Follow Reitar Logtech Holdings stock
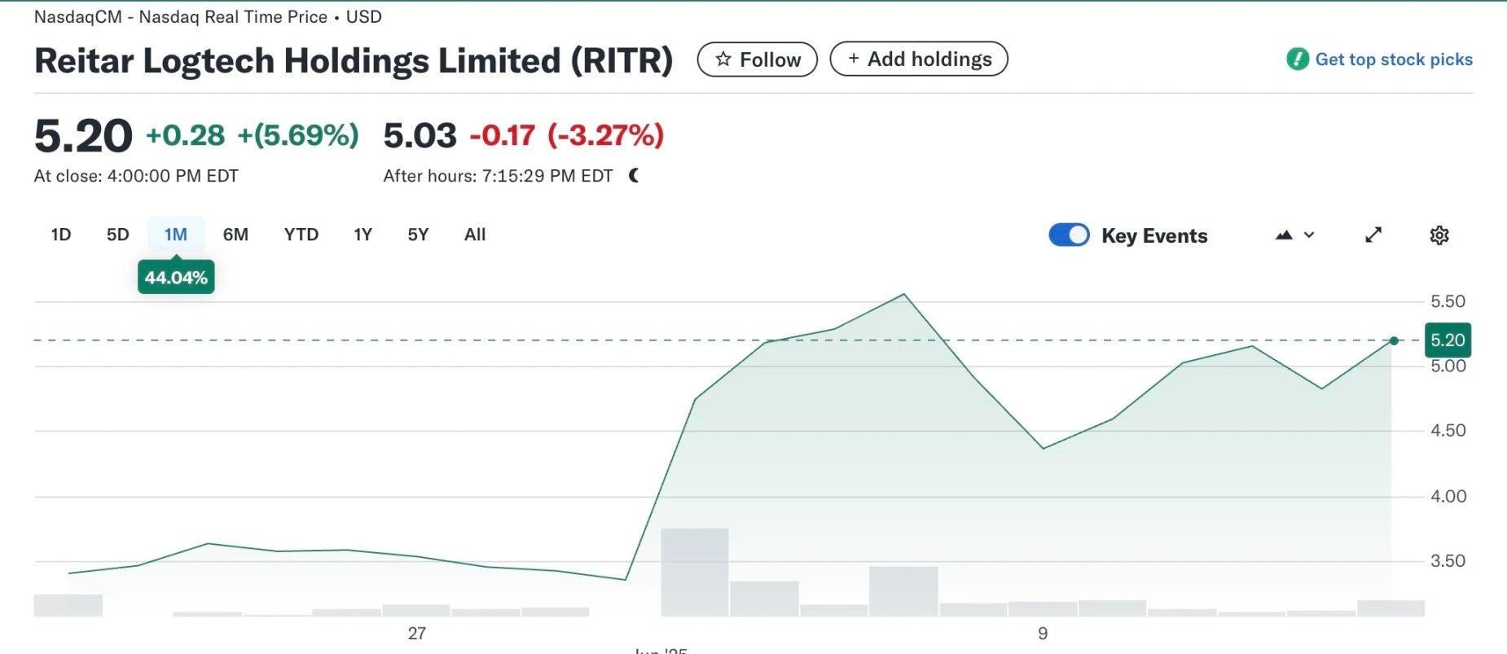 point(758,59)
